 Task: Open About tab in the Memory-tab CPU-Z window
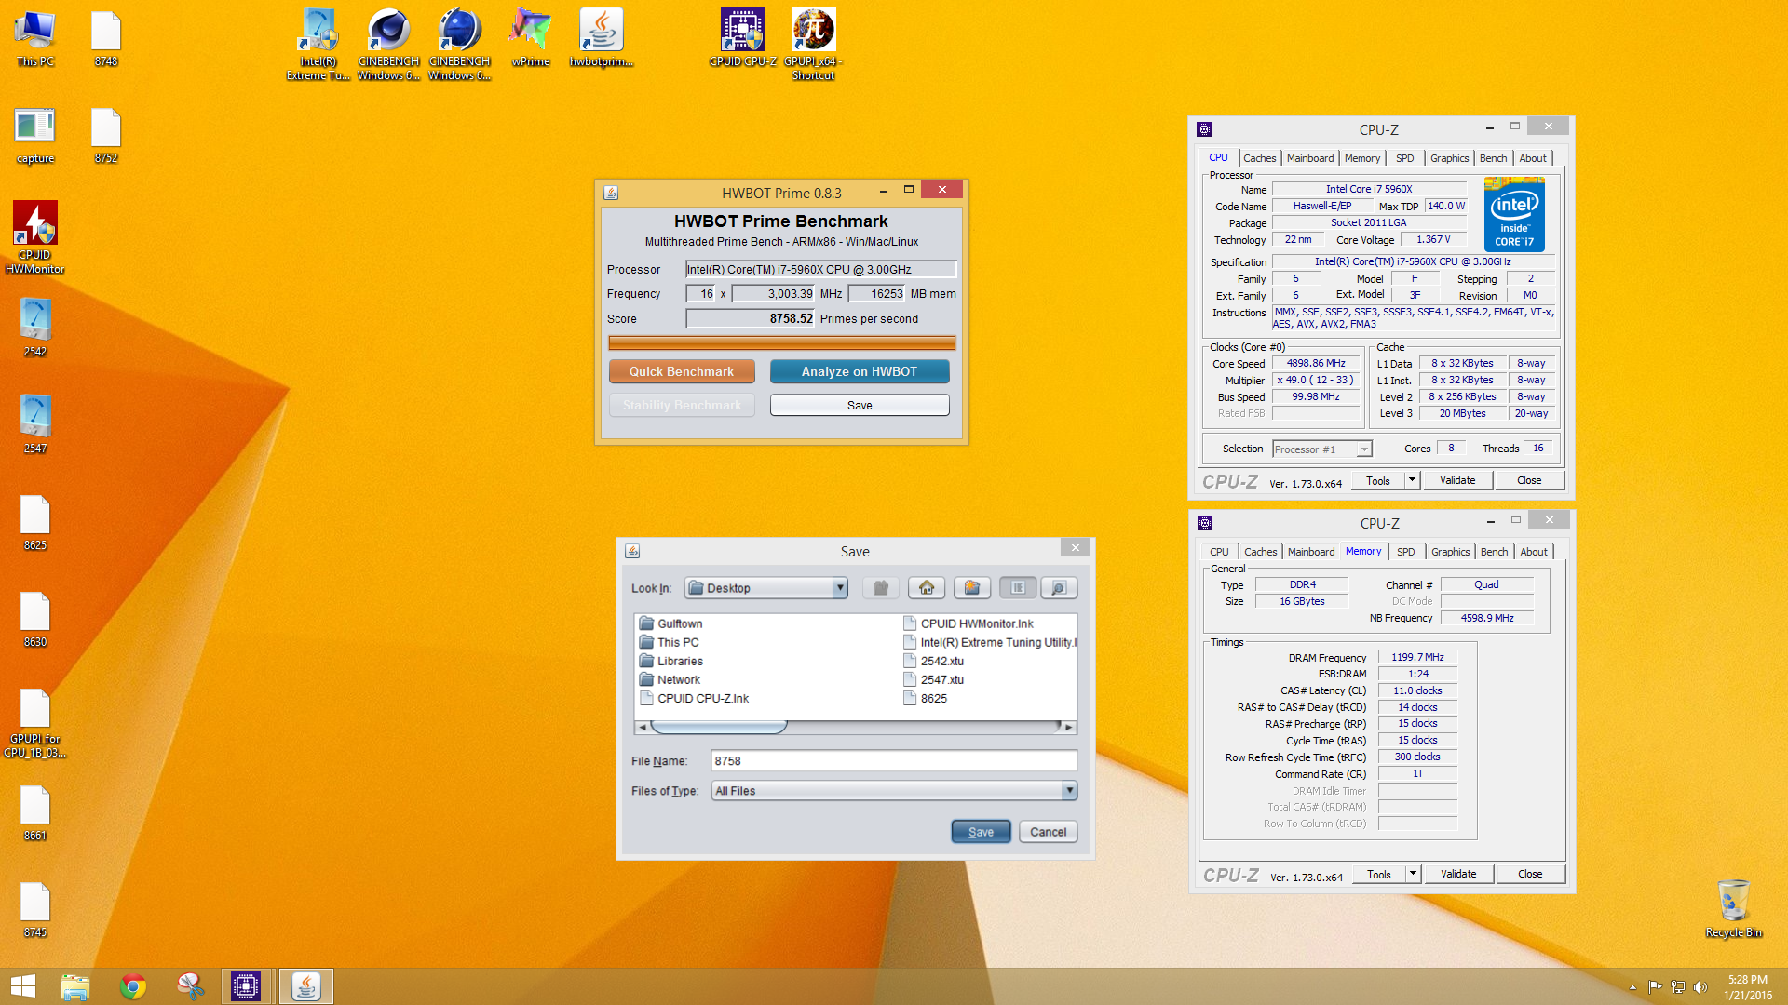click(1534, 552)
